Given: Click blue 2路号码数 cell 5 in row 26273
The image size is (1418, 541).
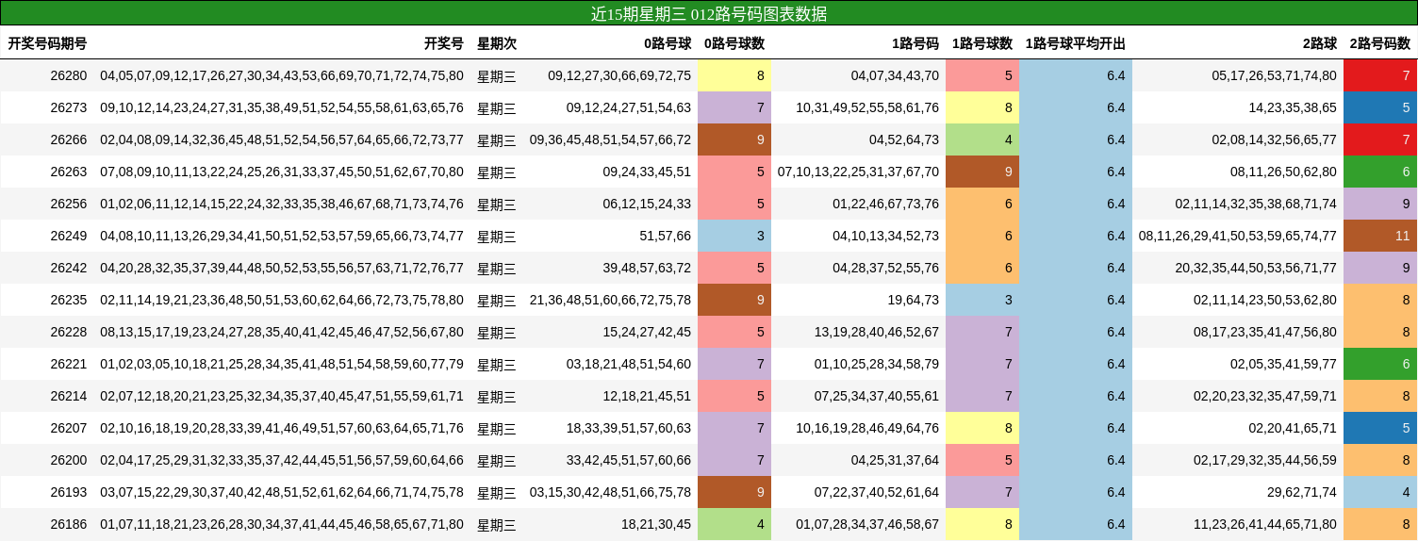Looking at the screenshot, I should click(x=1380, y=107).
